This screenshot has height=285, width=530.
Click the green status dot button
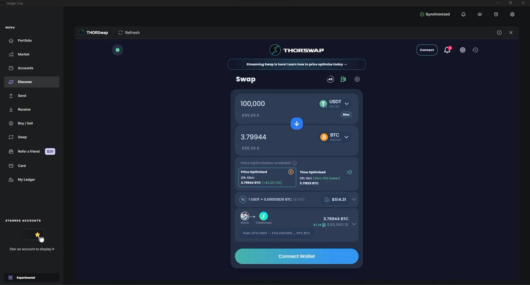[x=117, y=50]
